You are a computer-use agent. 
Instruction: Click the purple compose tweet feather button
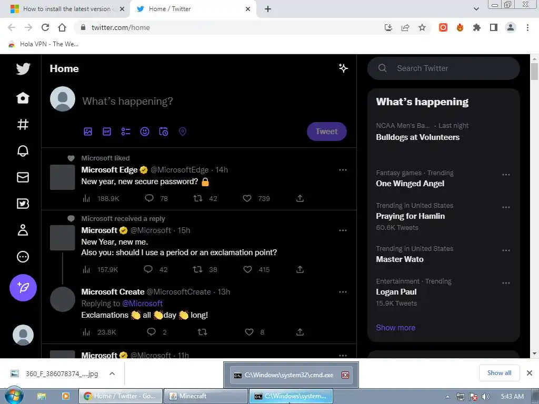[23, 288]
